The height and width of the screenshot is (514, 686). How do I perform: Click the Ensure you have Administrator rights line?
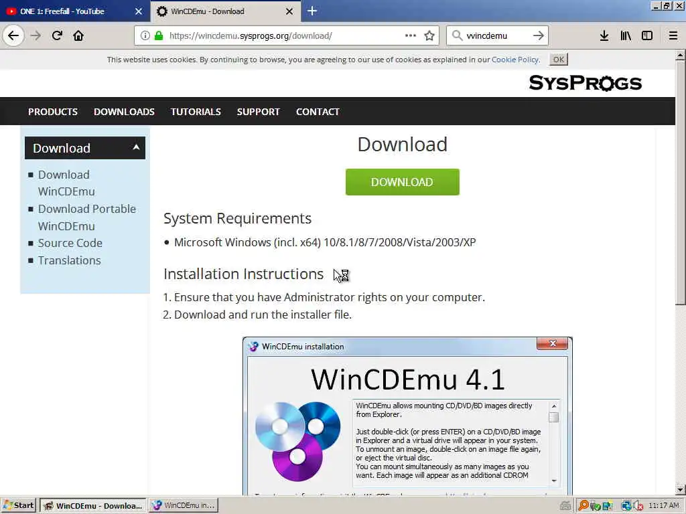pos(330,297)
